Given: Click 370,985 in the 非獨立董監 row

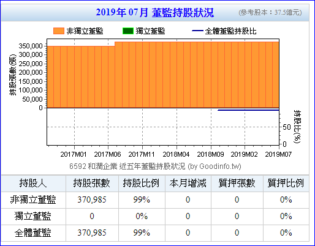Looking at the screenshot, I should pos(92,199).
